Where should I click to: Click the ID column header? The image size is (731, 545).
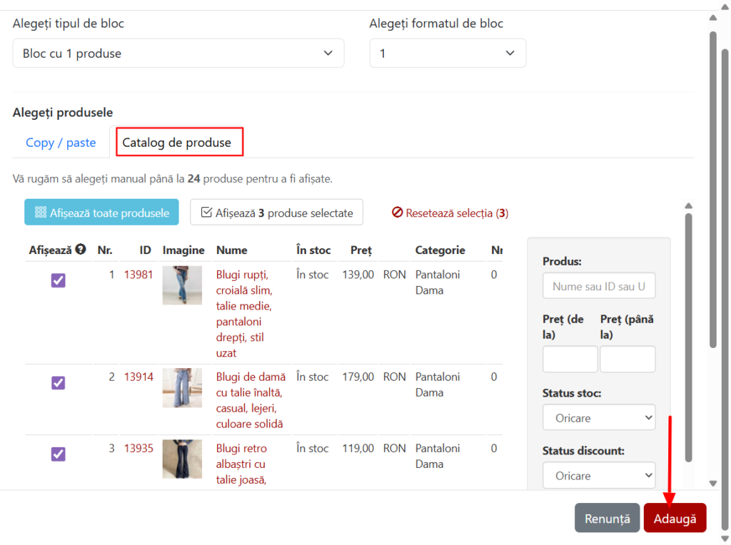(146, 250)
